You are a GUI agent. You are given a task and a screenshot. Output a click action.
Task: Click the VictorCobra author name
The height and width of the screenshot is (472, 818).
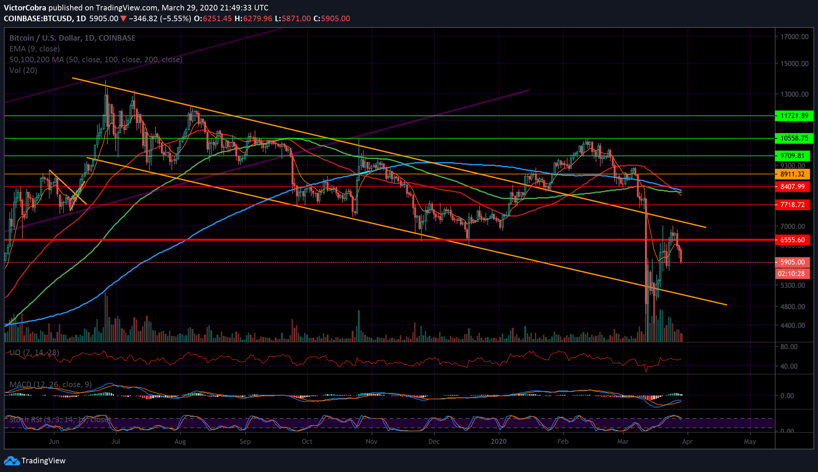click(x=25, y=8)
